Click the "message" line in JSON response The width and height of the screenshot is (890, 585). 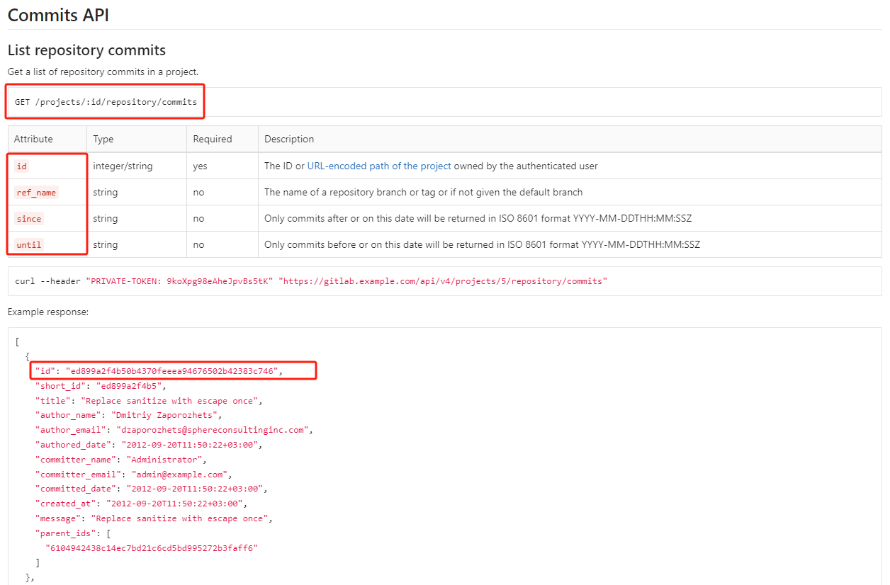[x=154, y=518]
